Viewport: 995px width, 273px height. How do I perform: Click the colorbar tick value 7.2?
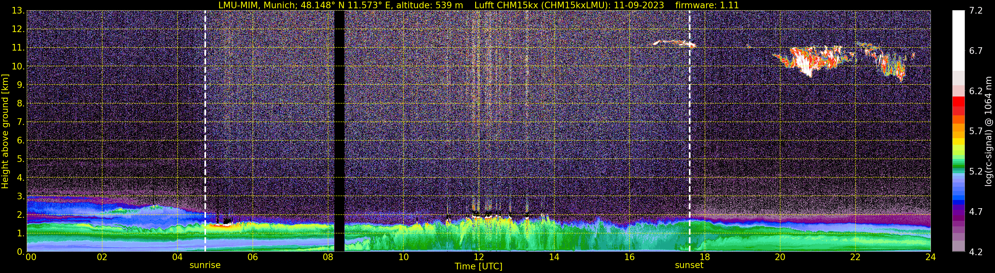pos(976,11)
